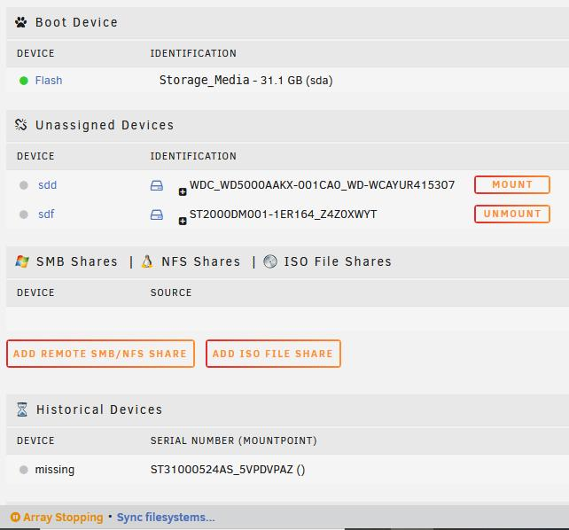The image size is (569, 530).
Task: Click the ISO File Shares heading
Action: pos(338,261)
